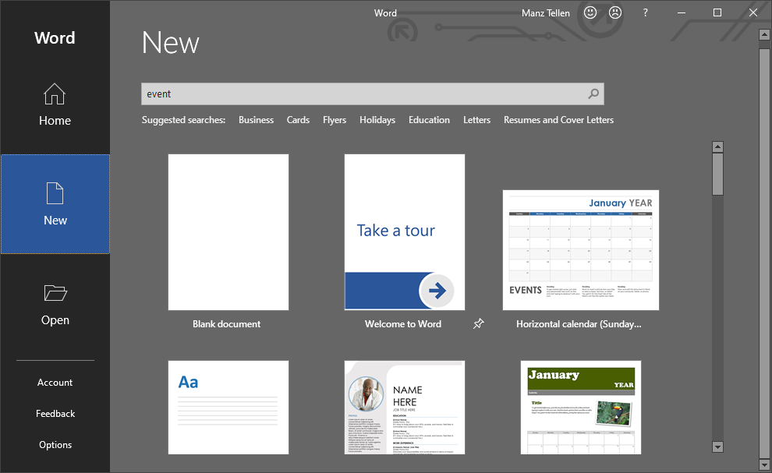Click the search magnifier icon

[593, 94]
